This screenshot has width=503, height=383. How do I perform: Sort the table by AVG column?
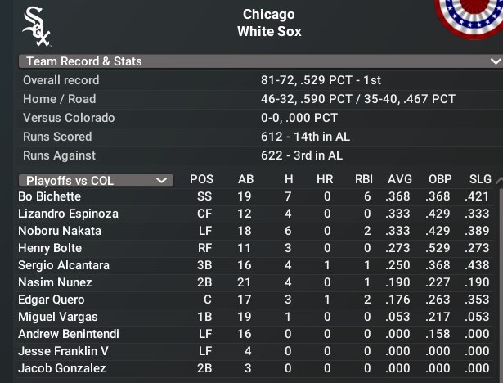(x=399, y=180)
